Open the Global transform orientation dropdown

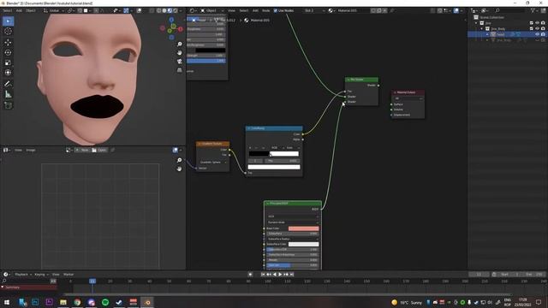coord(53,11)
